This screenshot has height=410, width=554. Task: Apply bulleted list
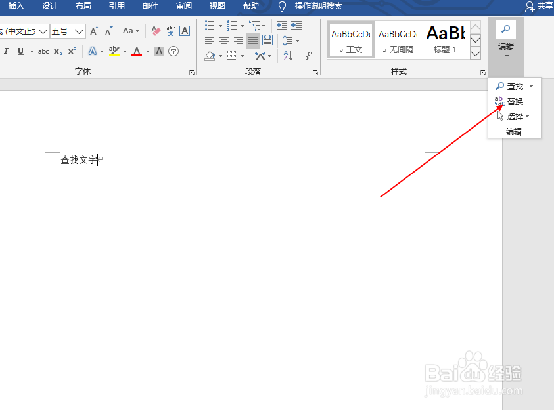pyautogui.click(x=210, y=26)
